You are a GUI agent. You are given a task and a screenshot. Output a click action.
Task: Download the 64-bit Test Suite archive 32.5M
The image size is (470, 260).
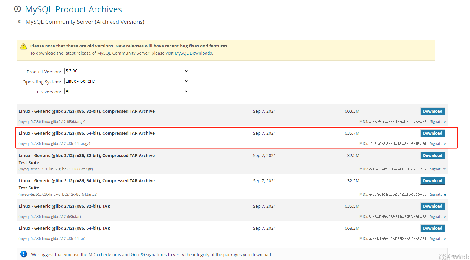[433, 181]
